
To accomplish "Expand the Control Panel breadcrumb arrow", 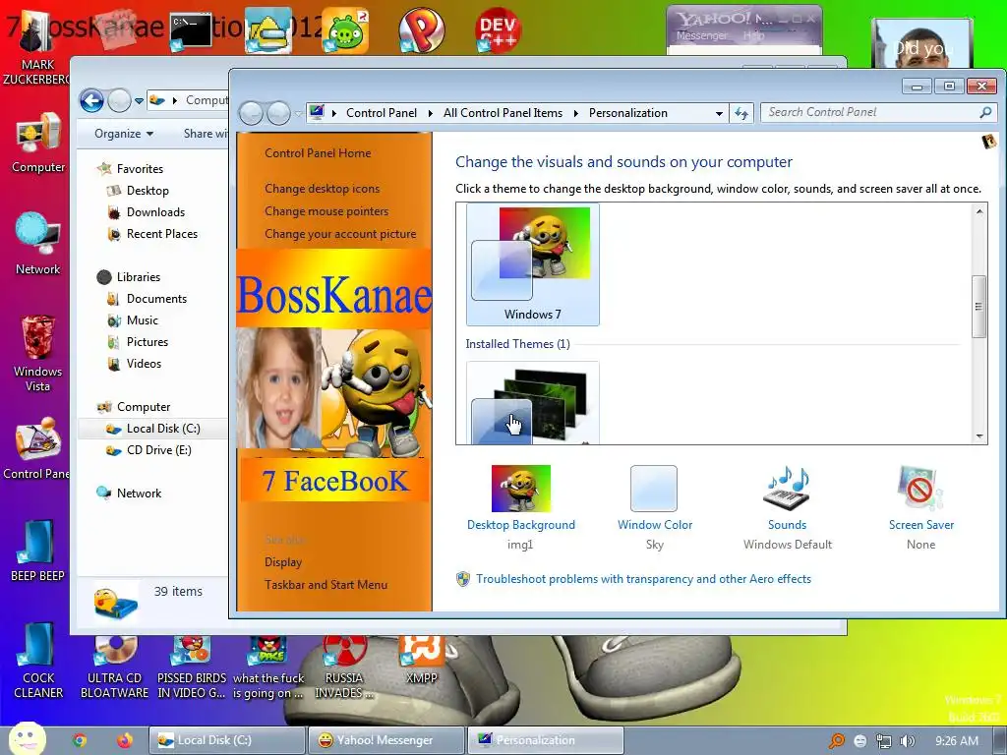I will 430,114.
